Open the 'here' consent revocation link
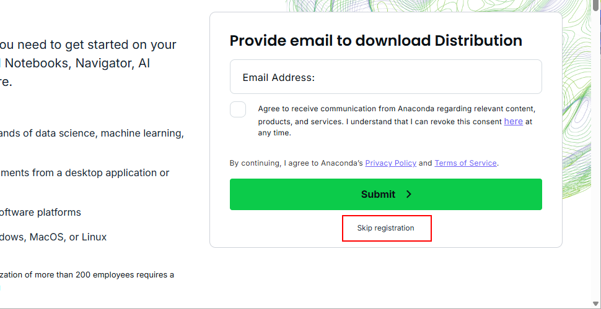The height and width of the screenshot is (309, 601). coord(514,121)
